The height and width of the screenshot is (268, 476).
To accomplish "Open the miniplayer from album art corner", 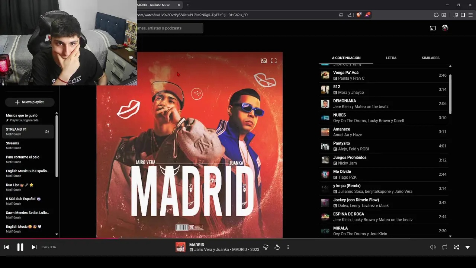I will (264, 61).
